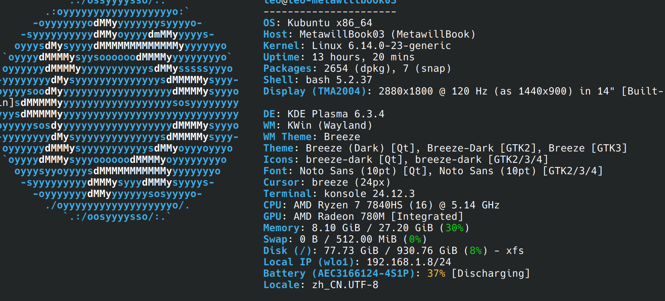This screenshot has height=301, width=665.
Task: Click the 'Battery (AEC3166124-4S1P)' label
Action: (339, 273)
